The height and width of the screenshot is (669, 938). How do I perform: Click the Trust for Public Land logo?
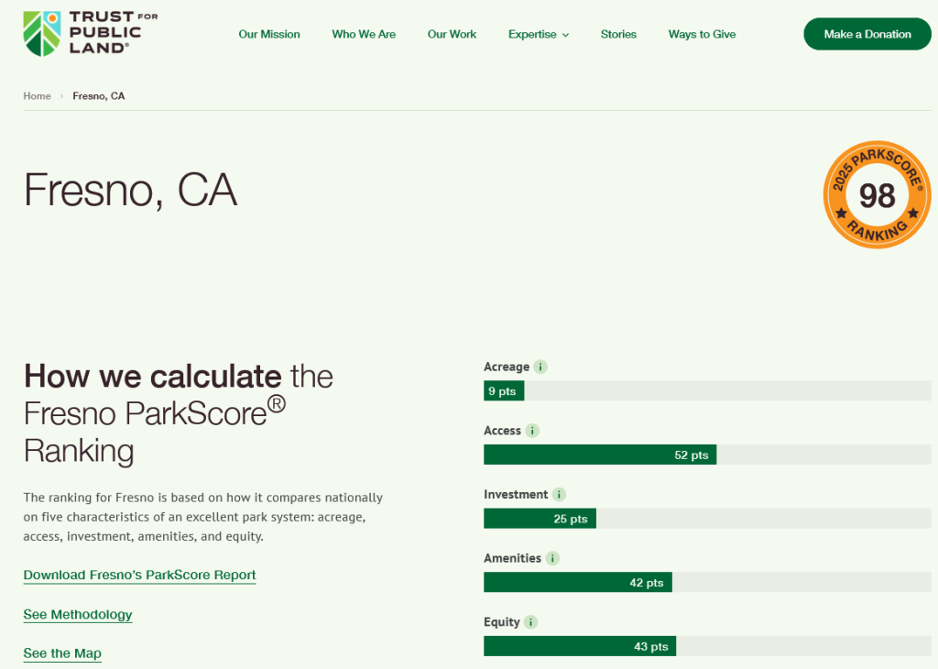click(x=91, y=34)
